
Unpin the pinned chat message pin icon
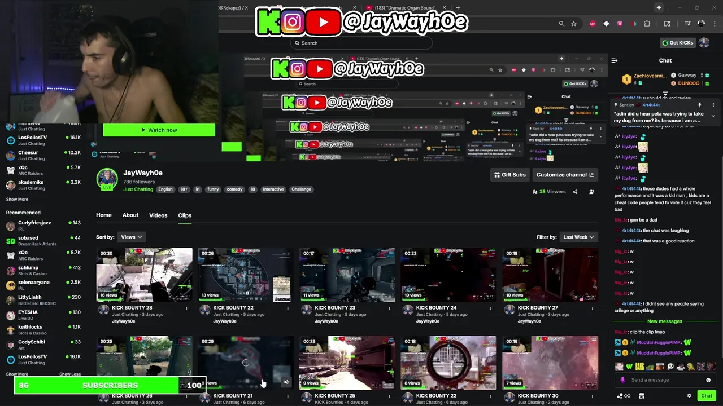[x=699, y=105]
